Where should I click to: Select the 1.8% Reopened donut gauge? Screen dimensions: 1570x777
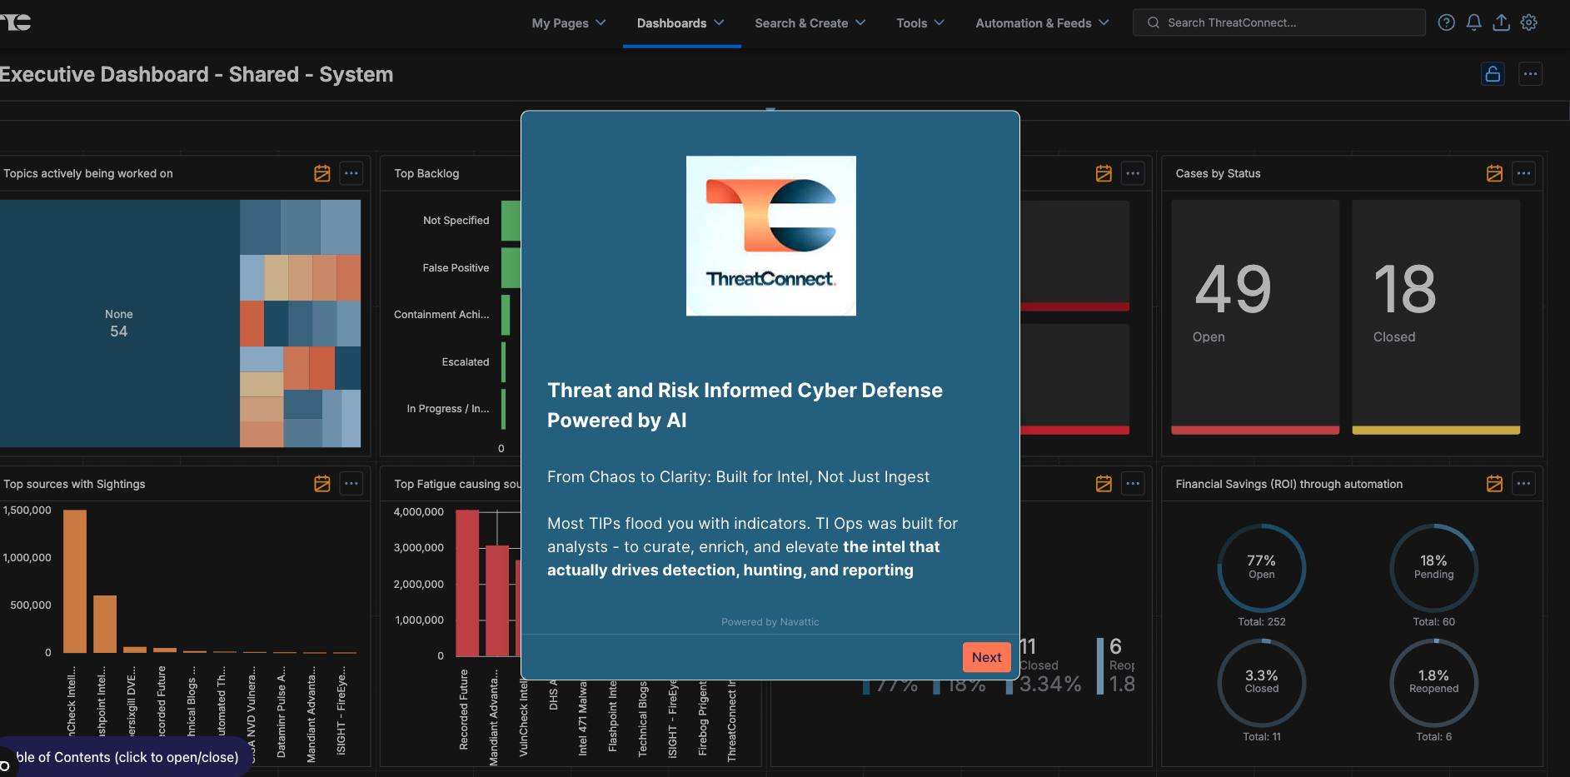point(1434,683)
